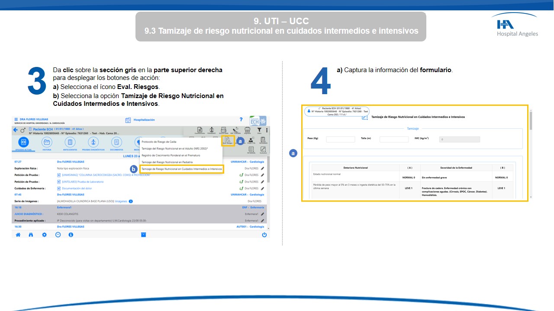Open the hamburger menu beside DRA FLORES VILLEGAS

pyautogui.click(x=16, y=120)
